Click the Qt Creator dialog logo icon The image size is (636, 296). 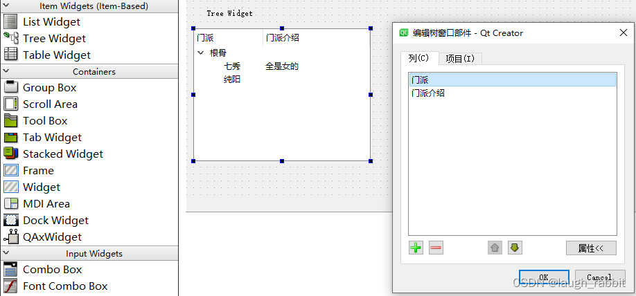click(403, 33)
